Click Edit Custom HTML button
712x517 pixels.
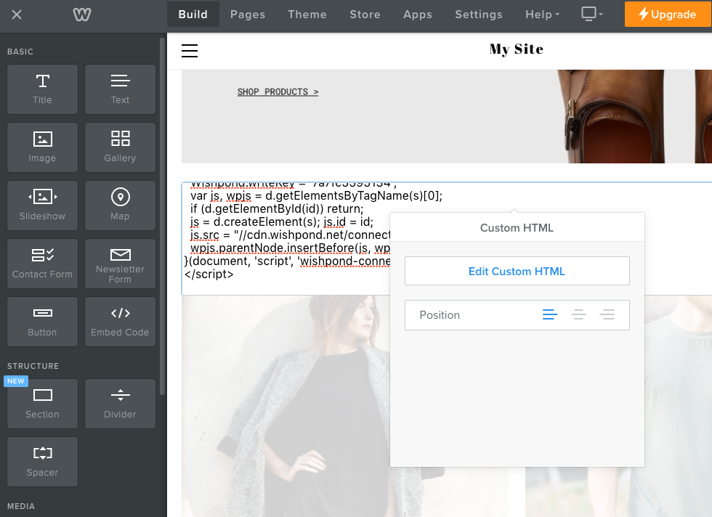(517, 271)
